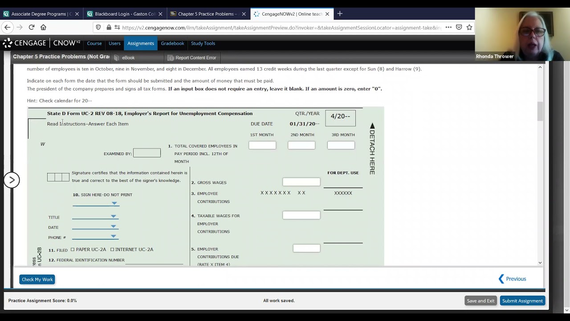Open the Assignments menu
This screenshot has height=321, width=570.
(x=141, y=43)
